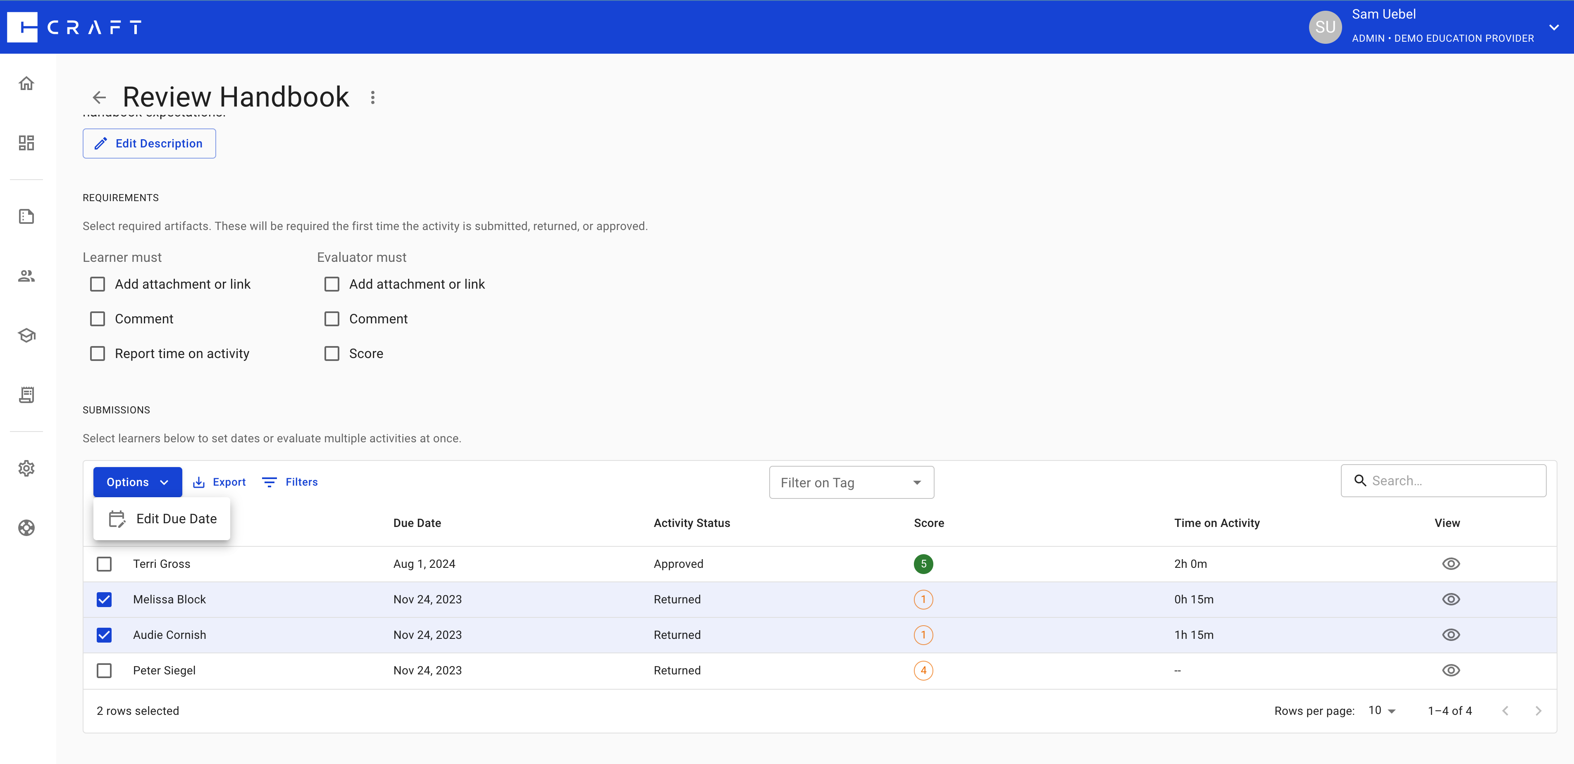Click the Edit Description button
The height and width of the screenshot is (764, 1574).
[149, 143]
